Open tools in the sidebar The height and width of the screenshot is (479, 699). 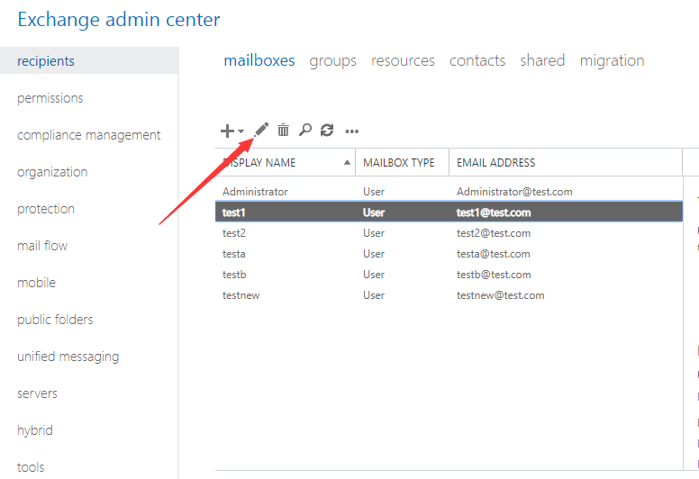(31, 467)
